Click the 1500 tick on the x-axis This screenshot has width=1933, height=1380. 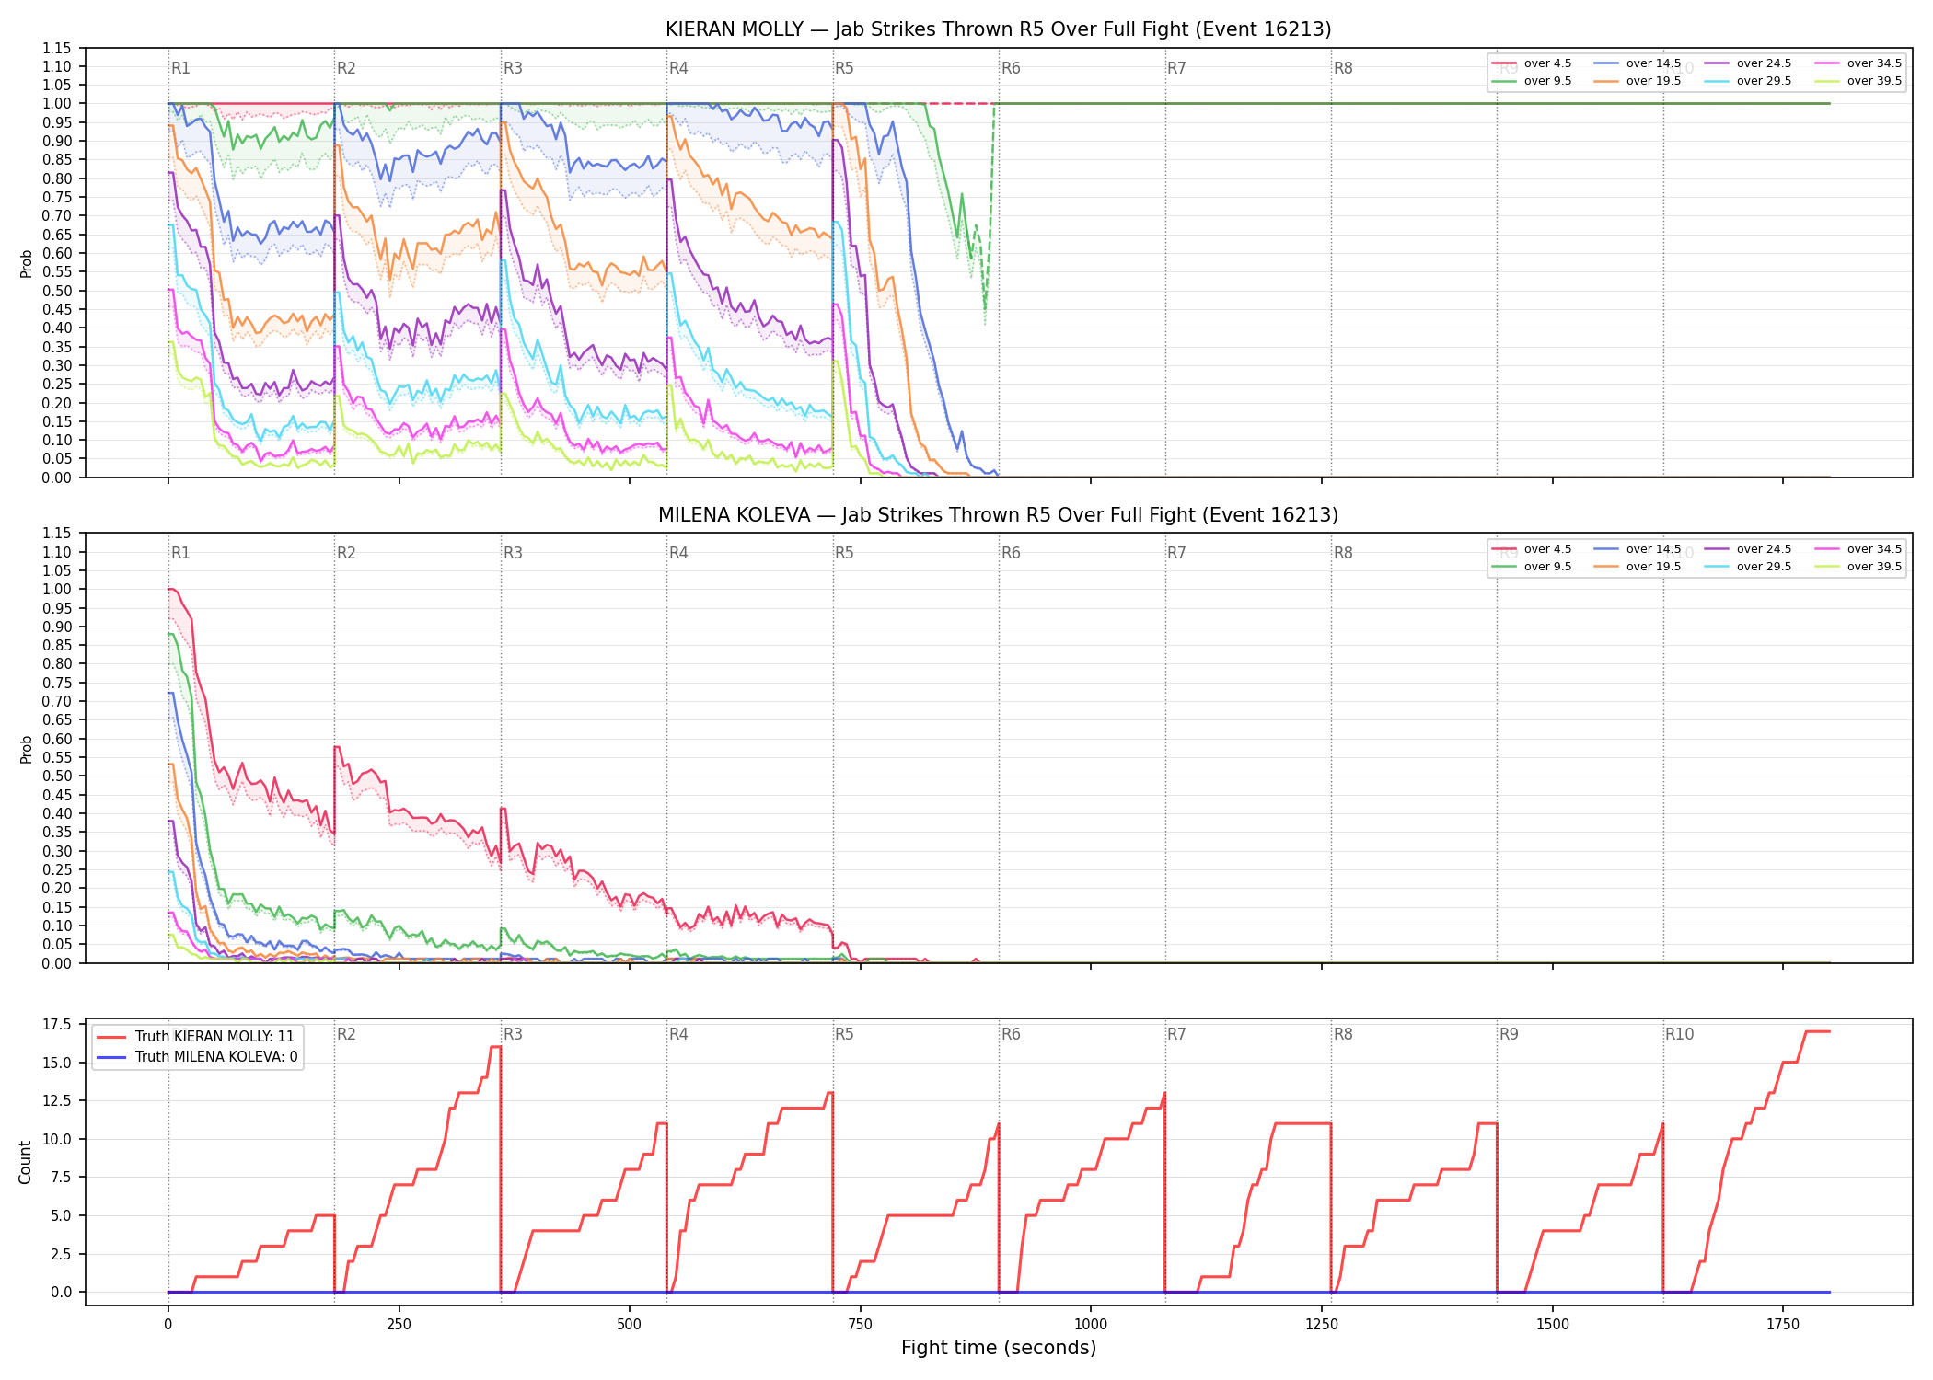point(1553,1325)
